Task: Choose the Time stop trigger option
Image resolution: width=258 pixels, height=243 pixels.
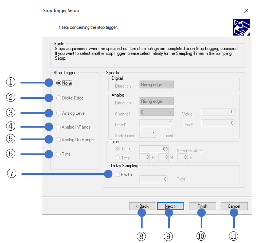Action: tap(59, 154)
